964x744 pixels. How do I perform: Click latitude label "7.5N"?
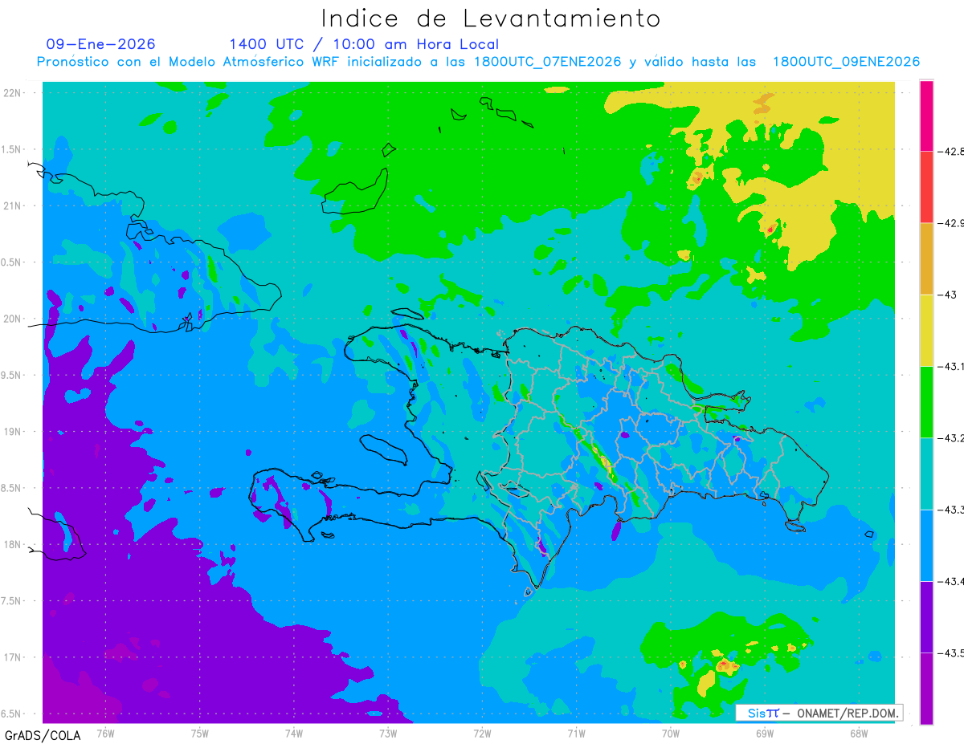pos(12,601)
